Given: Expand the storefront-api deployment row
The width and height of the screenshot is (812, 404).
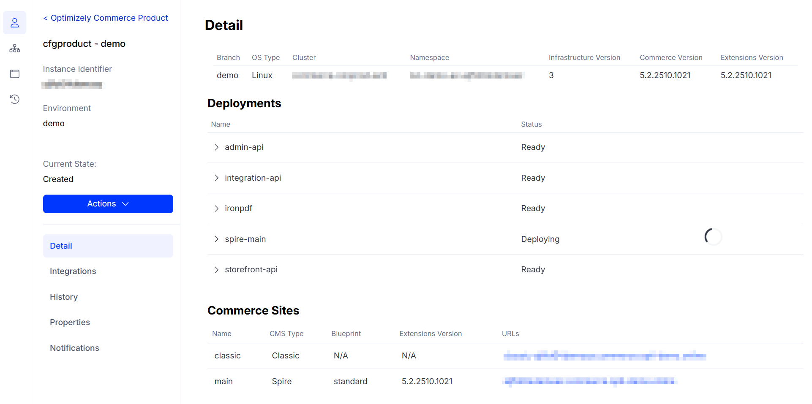Looking at the screenshot, I should click(x=216, y=270).
